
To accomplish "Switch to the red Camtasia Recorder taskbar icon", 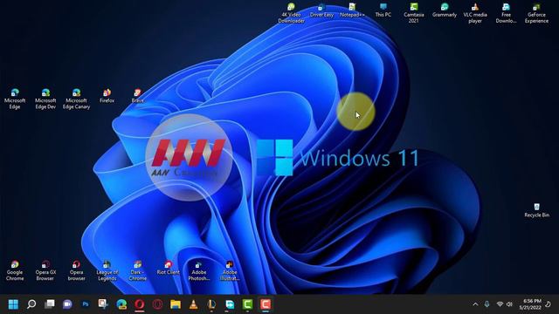I will pyautogui.click(x=266, y=304).
